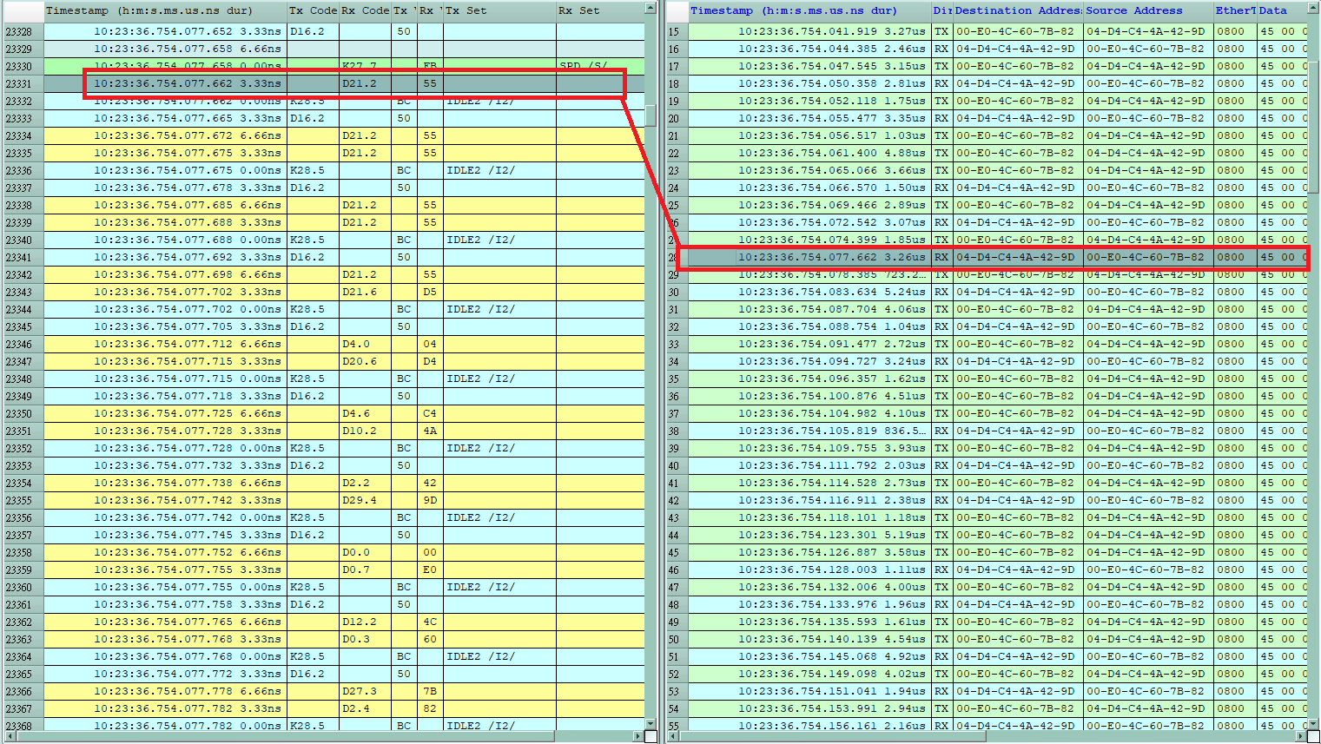The image size is (1321, 744).
Task: Click D16.2 Tx Code in row 23328
Action: click(313, 31)
